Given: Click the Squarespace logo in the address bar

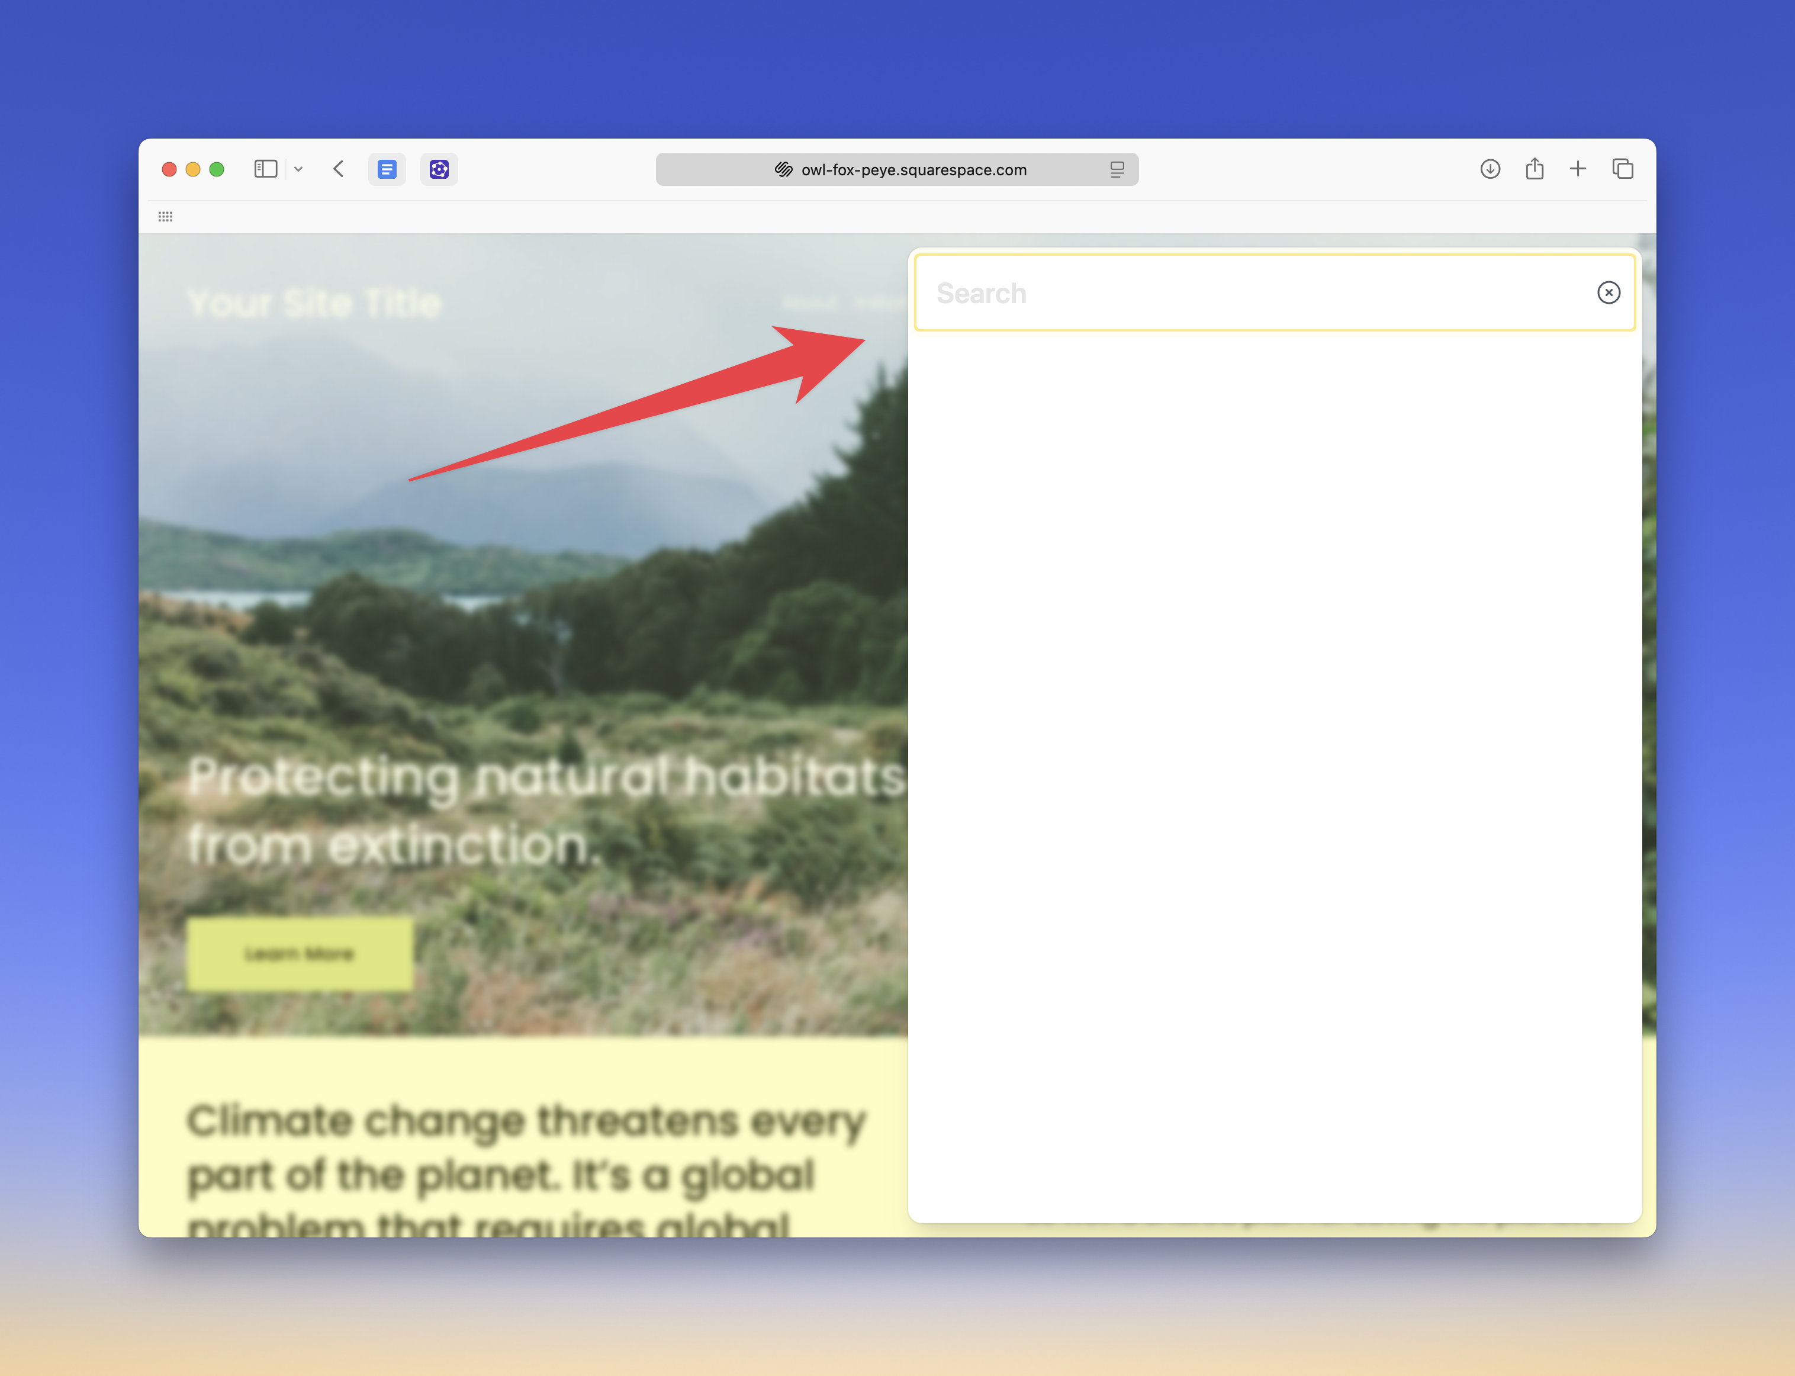Looking at the screenshot, I should click(783, 169).
